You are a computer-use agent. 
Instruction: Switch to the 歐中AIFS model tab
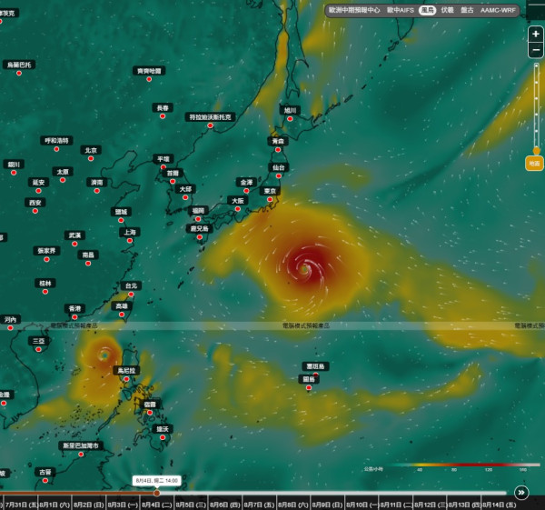(401, 10)
